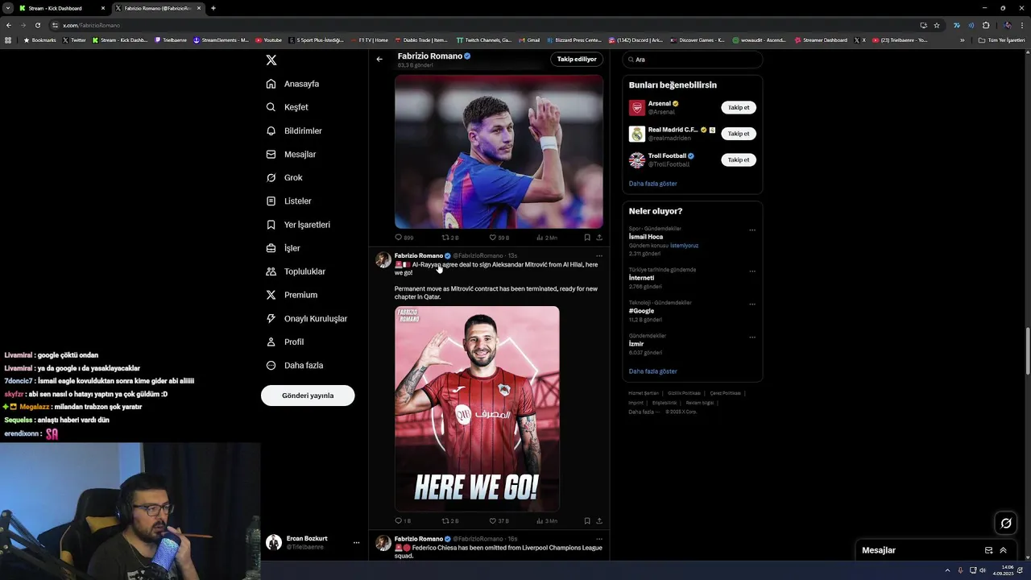Open Listeler in the sidebar
Screen dimensions: 1031x580
[288, 201]
